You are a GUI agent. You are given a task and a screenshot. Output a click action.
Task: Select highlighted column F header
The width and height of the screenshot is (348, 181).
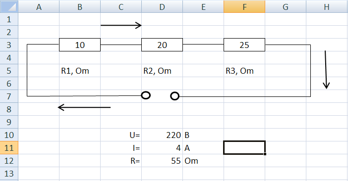pos(244,6)
